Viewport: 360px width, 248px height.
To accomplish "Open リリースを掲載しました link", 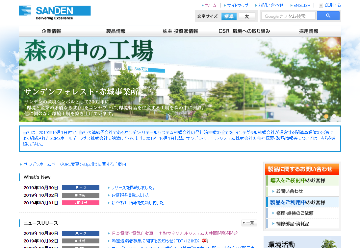I will coord(133,188).
